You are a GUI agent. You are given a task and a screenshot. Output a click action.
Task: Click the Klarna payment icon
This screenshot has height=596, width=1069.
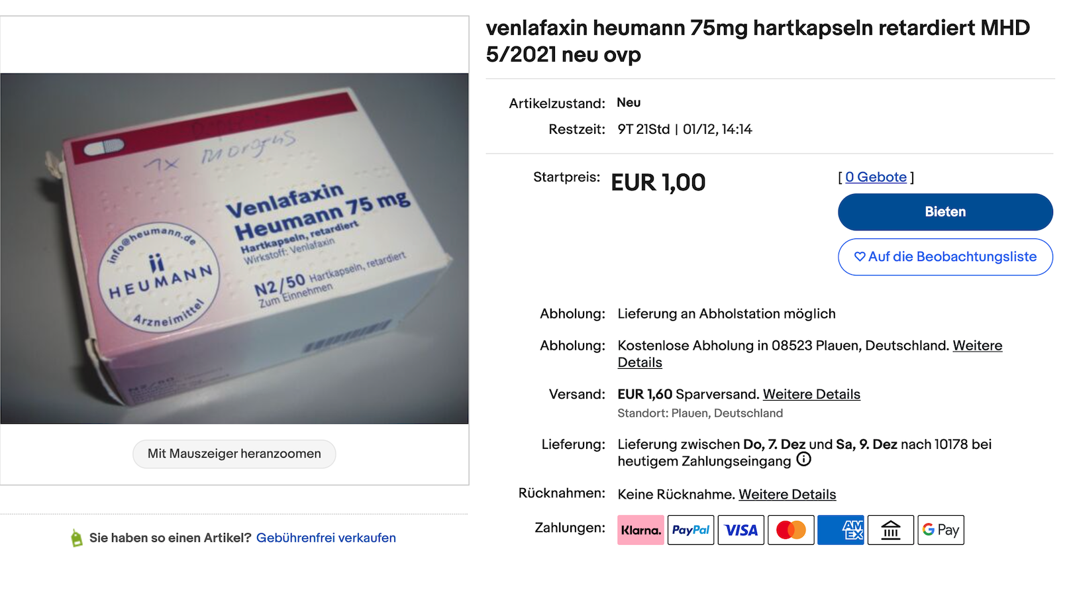tap(640, 530)
